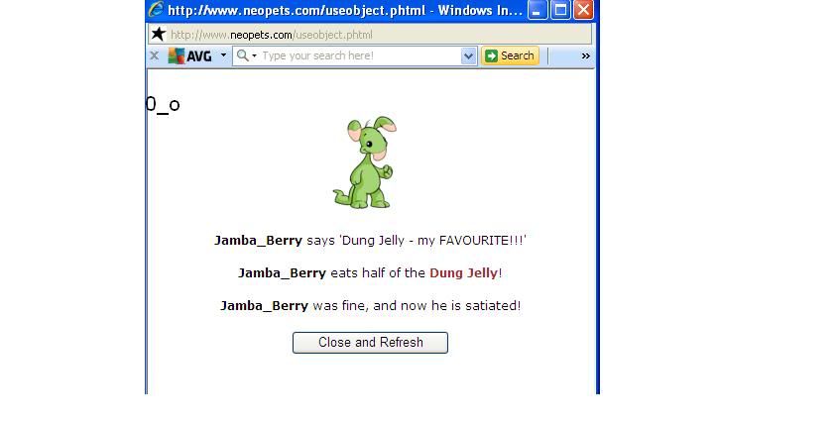The image size is (837, 423).
Task: Click the green arrow on the Search button
Action: (x=491, y=56)
